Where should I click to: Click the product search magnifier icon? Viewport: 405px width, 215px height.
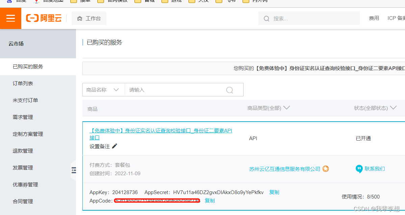(x=229, y=90)
